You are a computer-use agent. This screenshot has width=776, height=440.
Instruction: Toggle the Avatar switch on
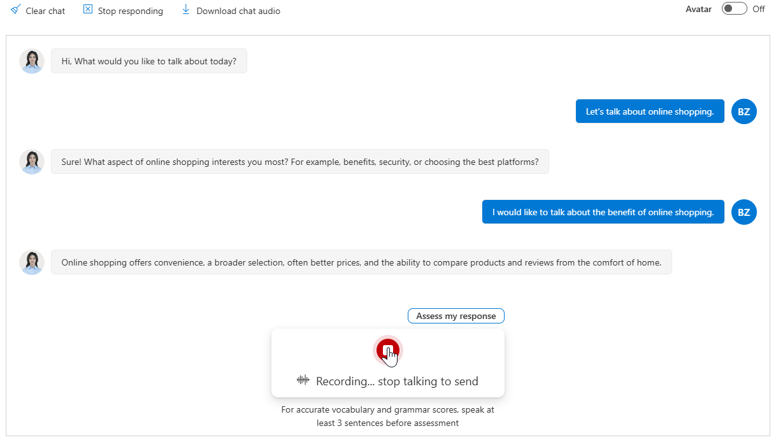pos(734,9)
